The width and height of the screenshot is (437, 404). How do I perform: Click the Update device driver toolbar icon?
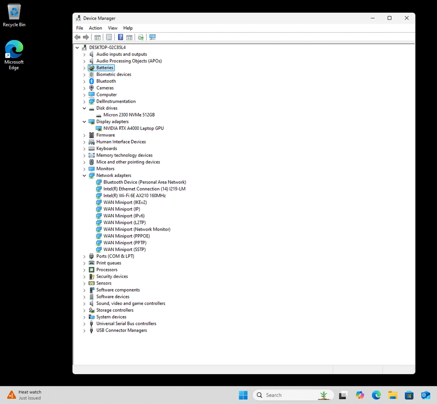pos(141,37)
